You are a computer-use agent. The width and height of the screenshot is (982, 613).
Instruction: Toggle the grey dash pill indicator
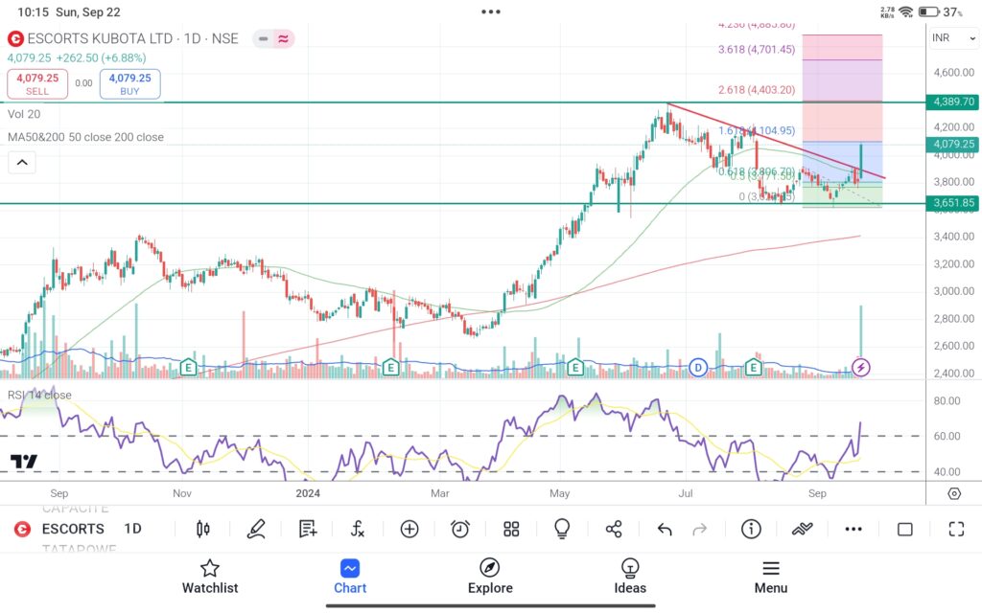point(263,38)
